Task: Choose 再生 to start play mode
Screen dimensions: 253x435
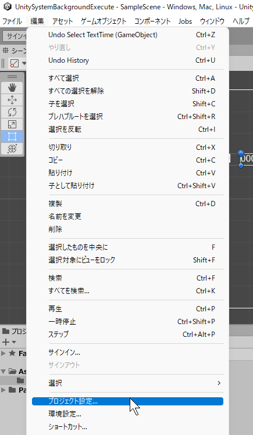Action: coord(128,309)
